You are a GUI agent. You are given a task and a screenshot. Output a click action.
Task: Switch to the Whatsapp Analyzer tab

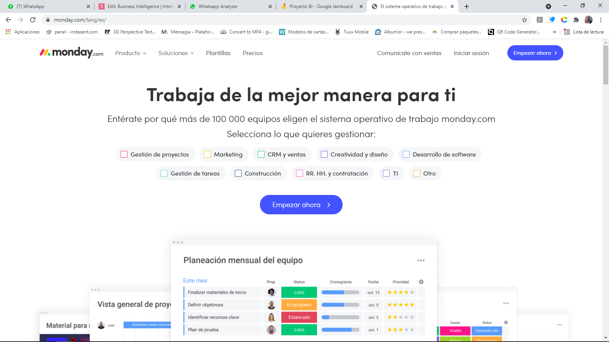click(230, 6)
